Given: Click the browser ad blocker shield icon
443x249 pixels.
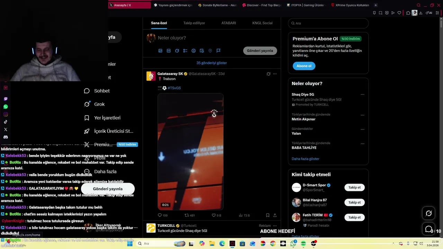Looking at the screenshot, I should [387, 13].
